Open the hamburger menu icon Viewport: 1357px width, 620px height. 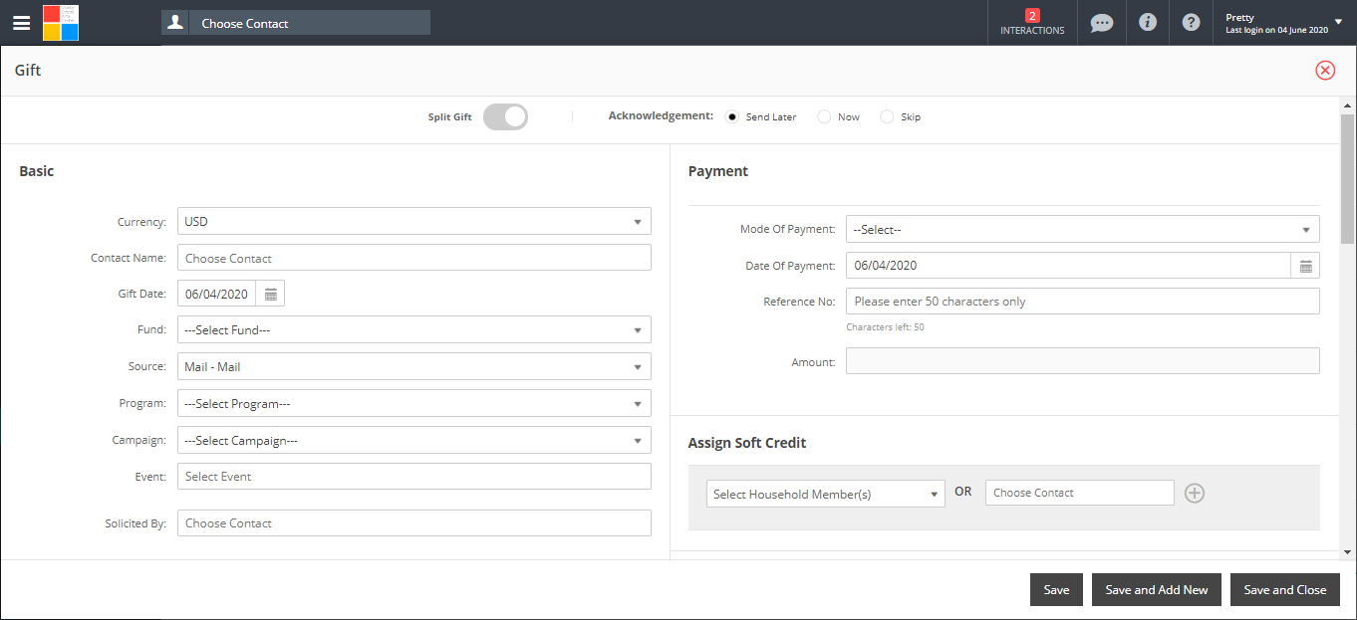[x=21, y=23]
